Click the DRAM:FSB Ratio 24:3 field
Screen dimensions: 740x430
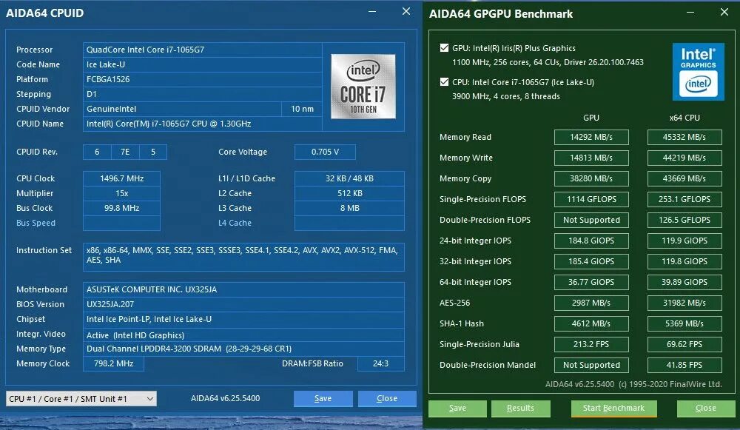[x=380, y=363]
